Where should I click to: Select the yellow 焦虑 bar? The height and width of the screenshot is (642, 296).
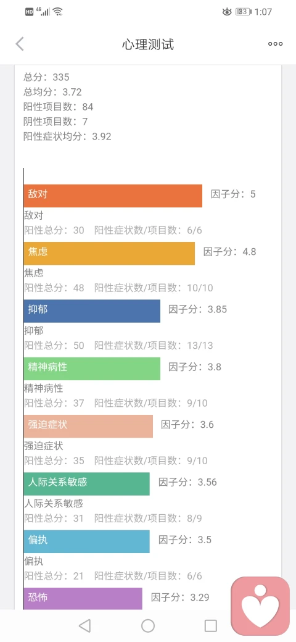[x=109, y=254]
